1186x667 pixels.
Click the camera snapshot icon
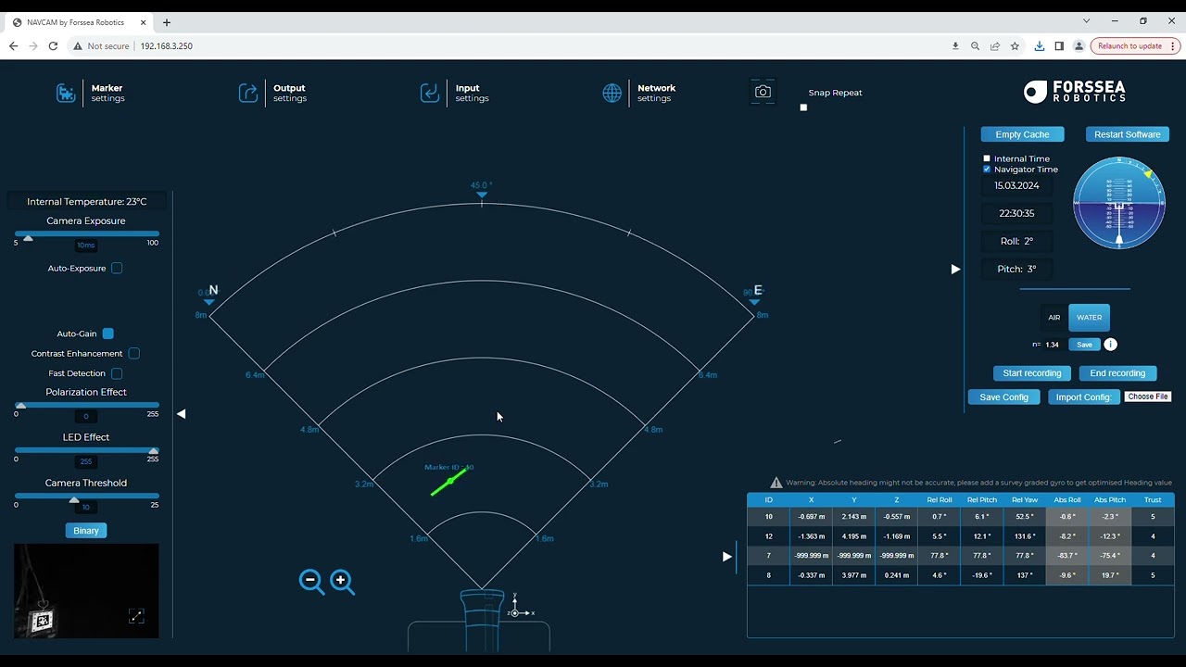point(763,92)
